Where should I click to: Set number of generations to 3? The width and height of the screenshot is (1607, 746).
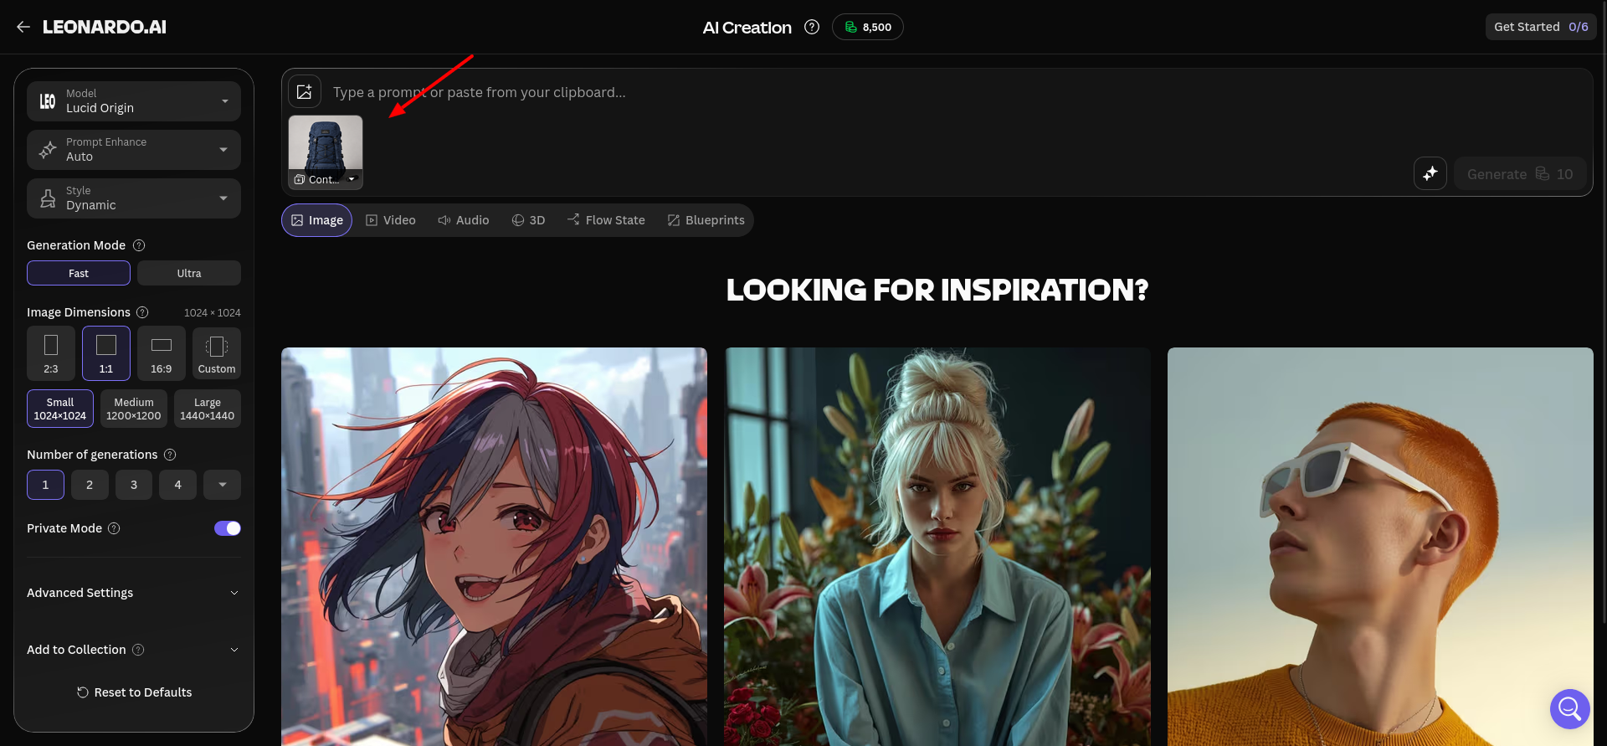coord(134,485)
